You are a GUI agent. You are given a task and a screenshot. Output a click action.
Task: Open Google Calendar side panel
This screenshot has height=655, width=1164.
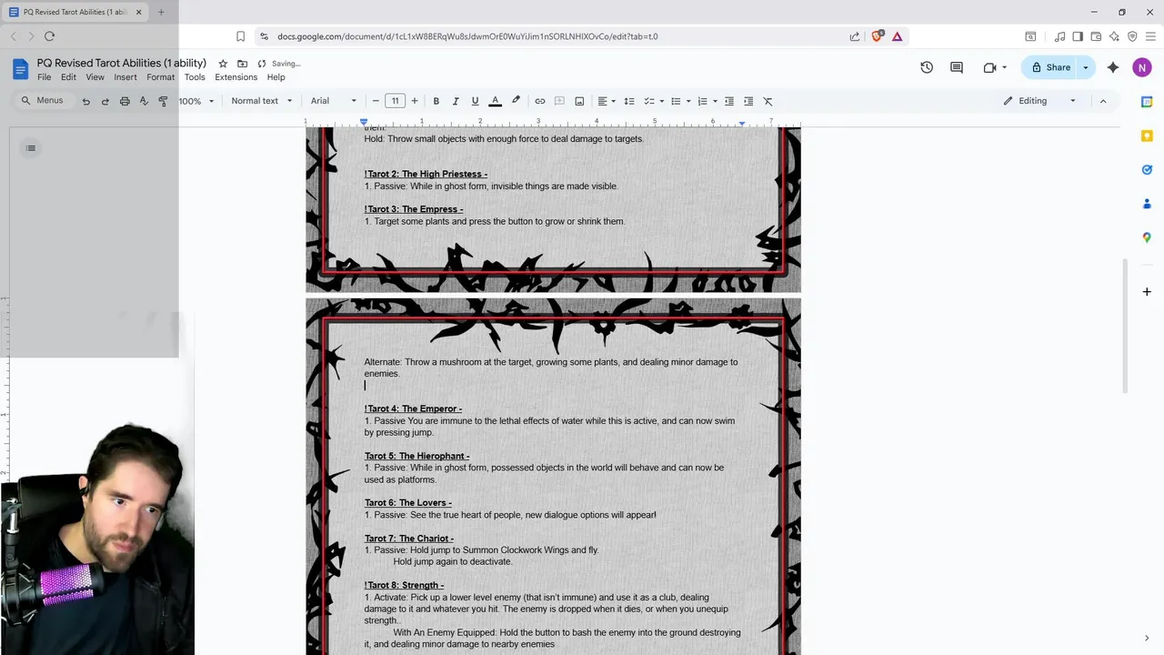1147,102
